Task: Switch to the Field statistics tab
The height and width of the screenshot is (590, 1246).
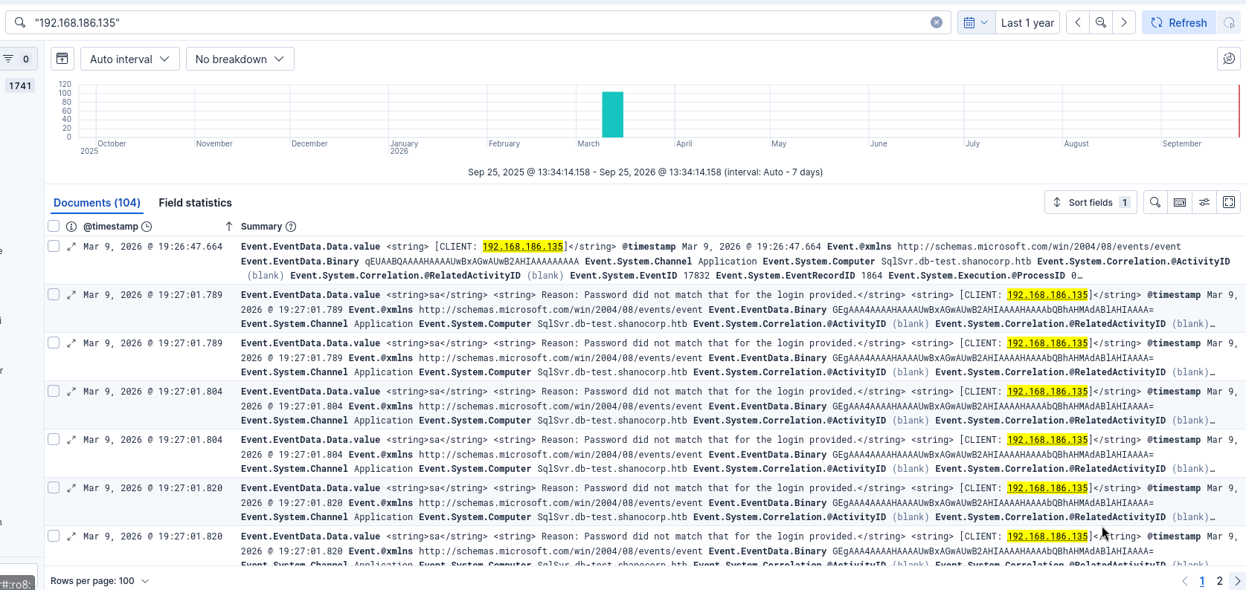Action: 195,203
